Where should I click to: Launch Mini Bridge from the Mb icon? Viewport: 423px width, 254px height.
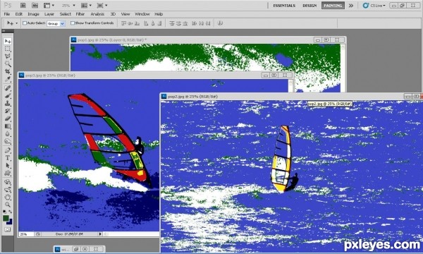(35, 6)
